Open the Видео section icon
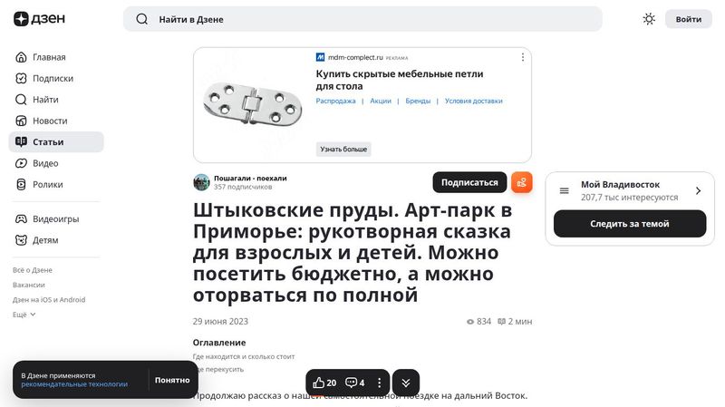The height and width of the screenshot is (407, 725). pyautogui.click(x=21, y=163)
